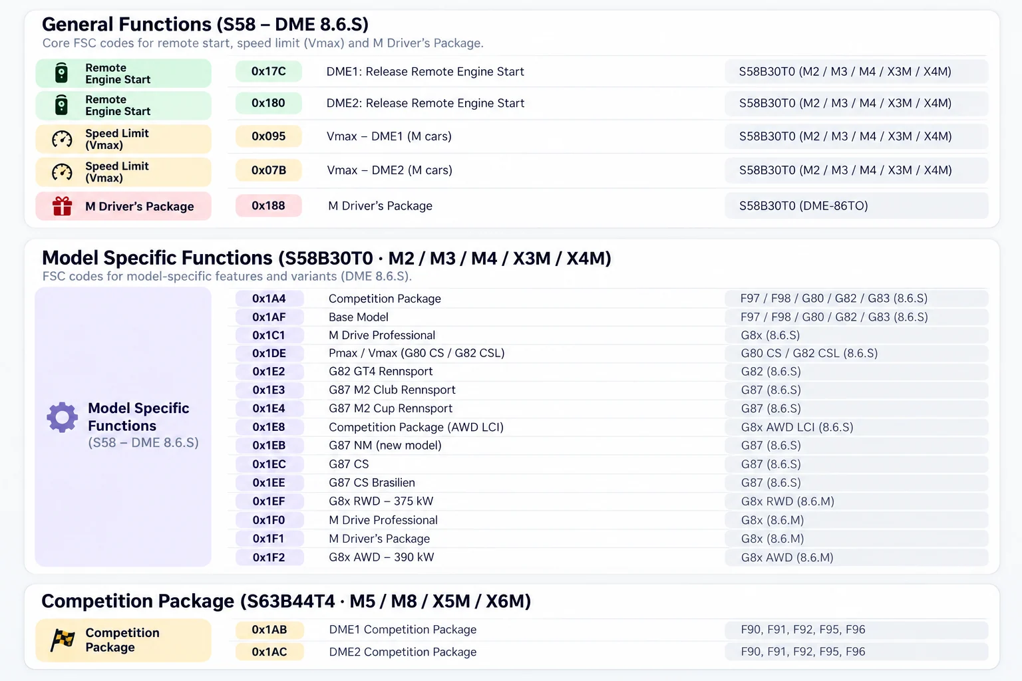Click the checkered flag Competition Package icon
Viewport: 1022px width, 681px height.
(63, 640)
